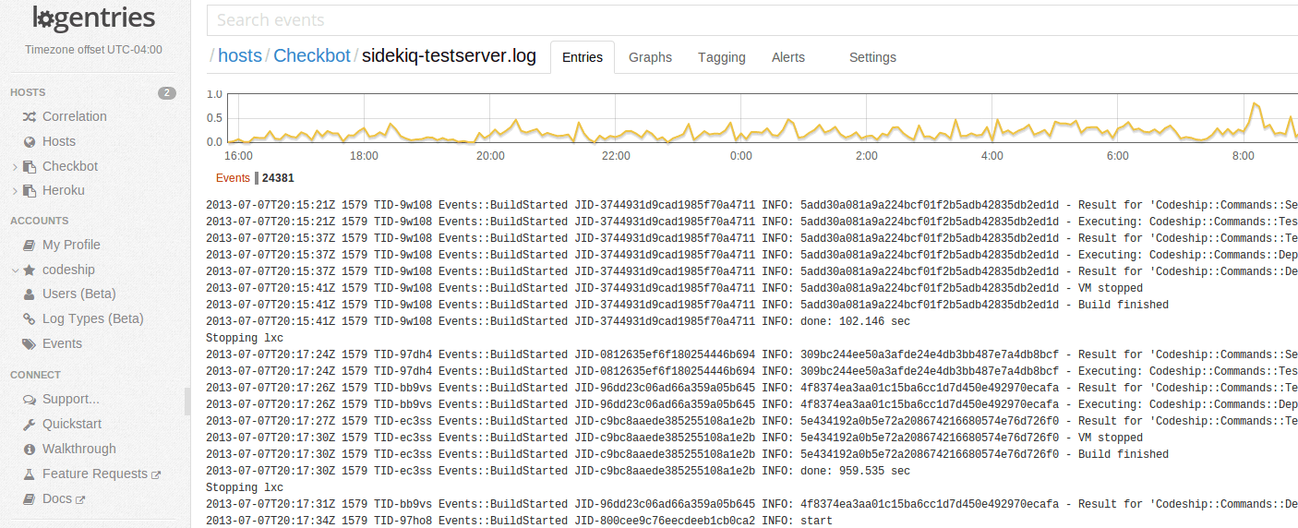This screenshot has height=528, width=1298.
Task: Expand the Heroku host tree
Action: point(15,191)
